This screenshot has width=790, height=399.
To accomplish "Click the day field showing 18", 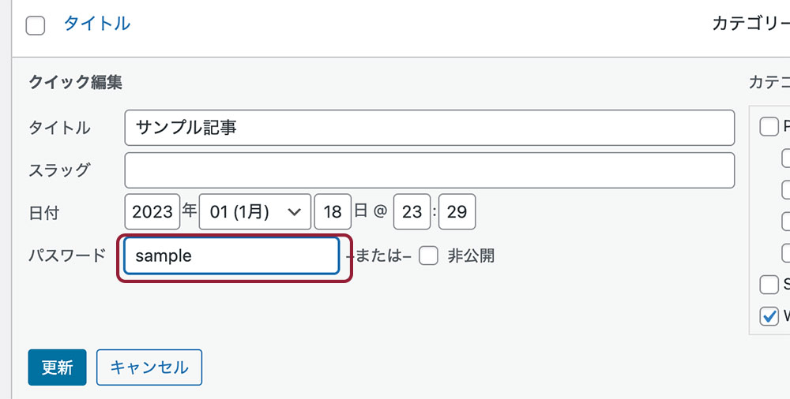I will (333, 212).
